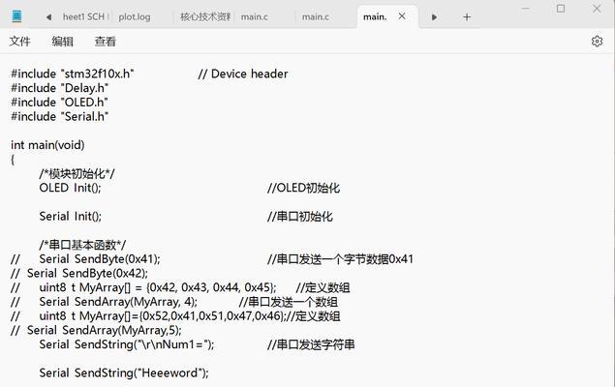Click the Serial SendArray(MyArray,5); line
Image resolution: width=615 pixels, height=387 pixels.
click(x=105, y=330)
